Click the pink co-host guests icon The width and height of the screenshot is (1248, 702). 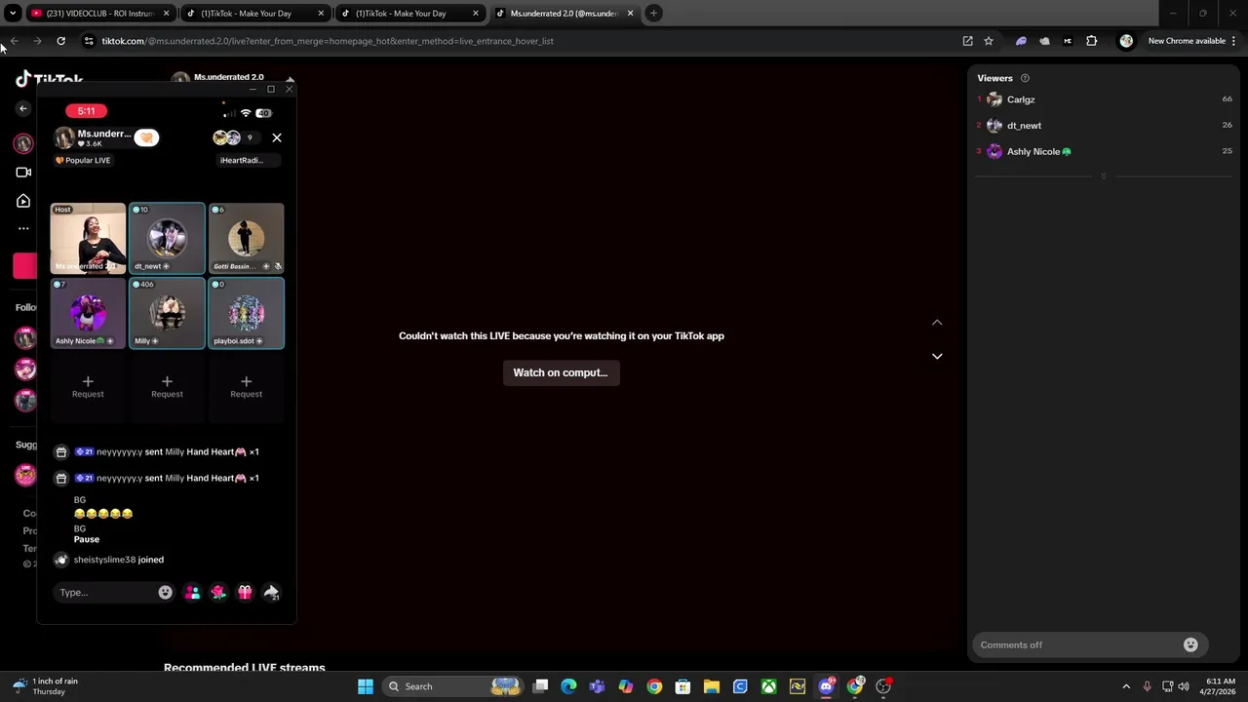pos(192,592)
